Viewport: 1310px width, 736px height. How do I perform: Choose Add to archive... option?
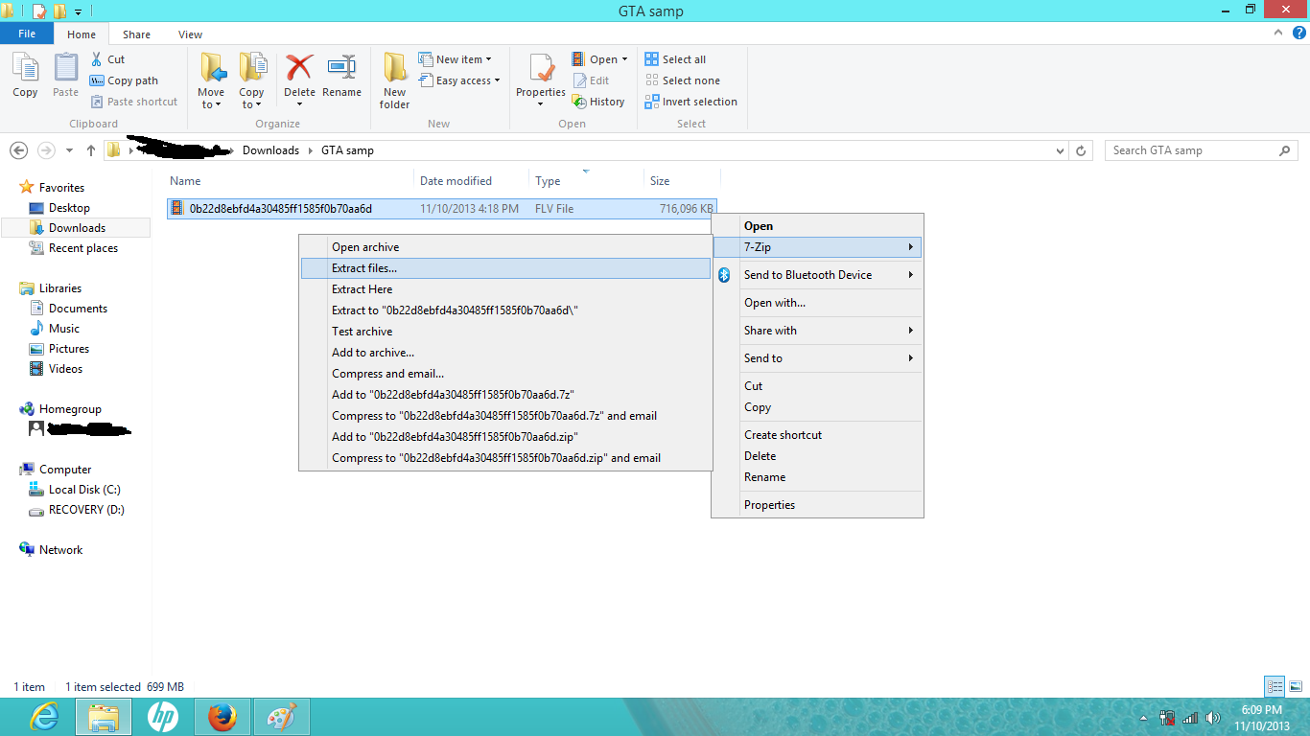point(505,353)
